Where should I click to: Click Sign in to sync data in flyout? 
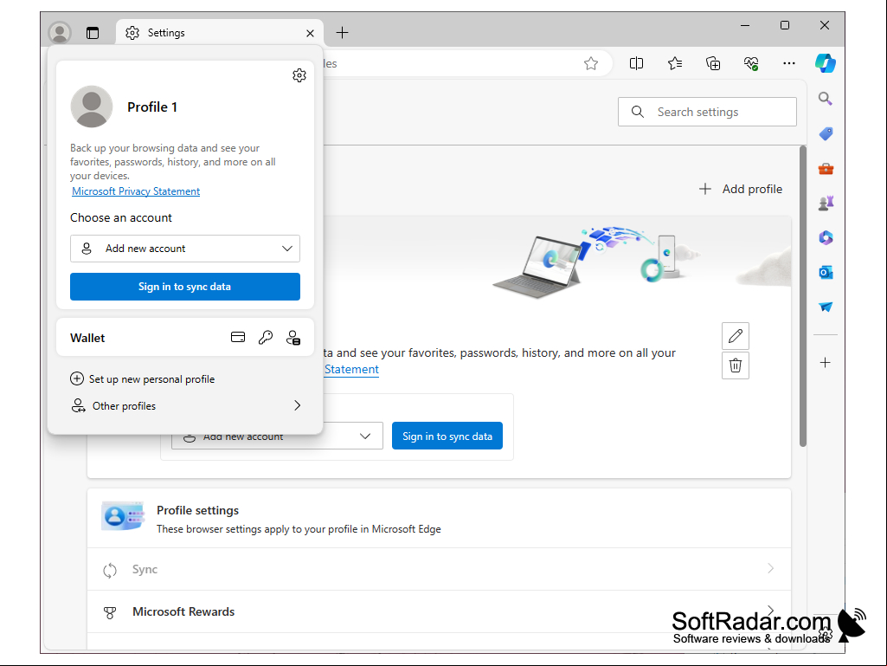point(185,287)
